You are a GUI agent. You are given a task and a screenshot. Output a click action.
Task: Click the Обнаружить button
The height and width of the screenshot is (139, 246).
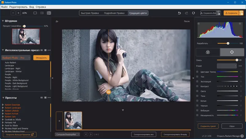point(41,58)
